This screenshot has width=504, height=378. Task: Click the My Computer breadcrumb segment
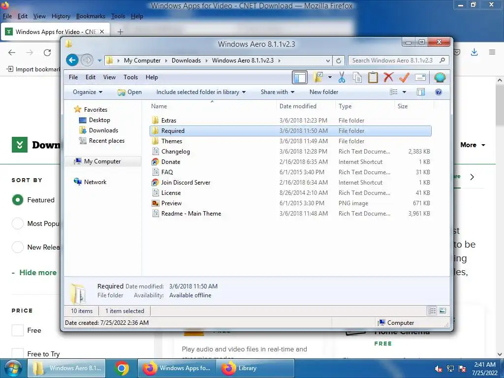(x=142, y=61)
